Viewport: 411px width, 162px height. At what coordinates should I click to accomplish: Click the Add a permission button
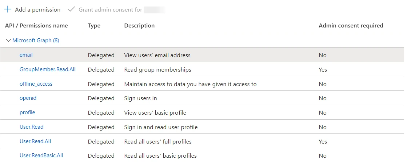pyautogui.click(x=32, y=9)
